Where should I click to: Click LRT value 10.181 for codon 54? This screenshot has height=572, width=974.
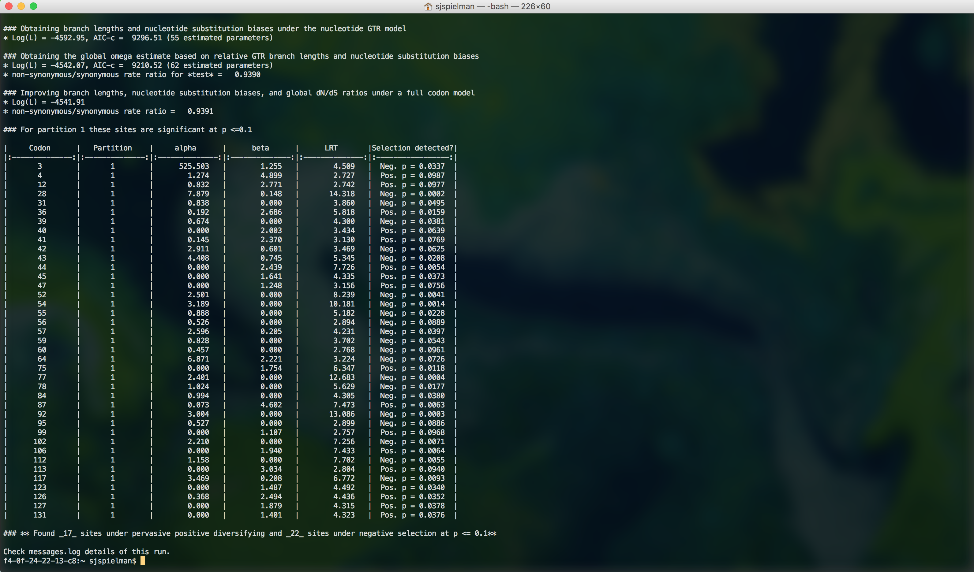coord(342,304)
